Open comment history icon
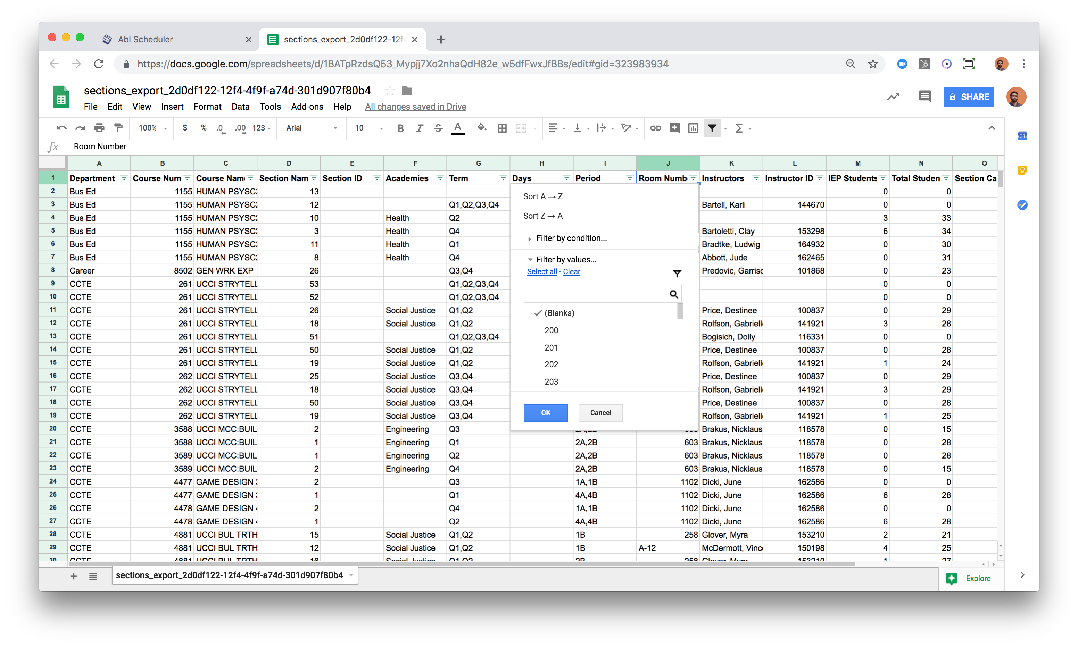Viewport: 1078px width, 647px height. click(x=924, y=96)
